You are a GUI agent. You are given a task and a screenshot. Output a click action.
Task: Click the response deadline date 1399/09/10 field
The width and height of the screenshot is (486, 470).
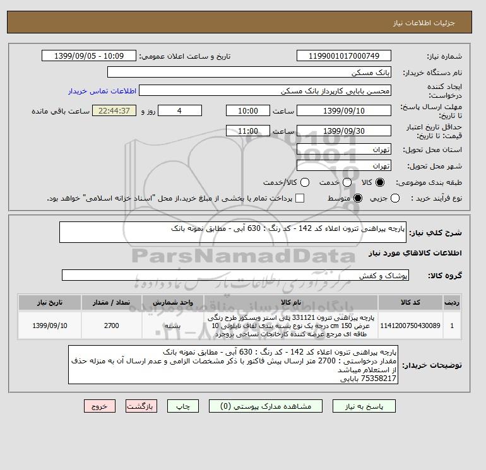tap(344, 110)
